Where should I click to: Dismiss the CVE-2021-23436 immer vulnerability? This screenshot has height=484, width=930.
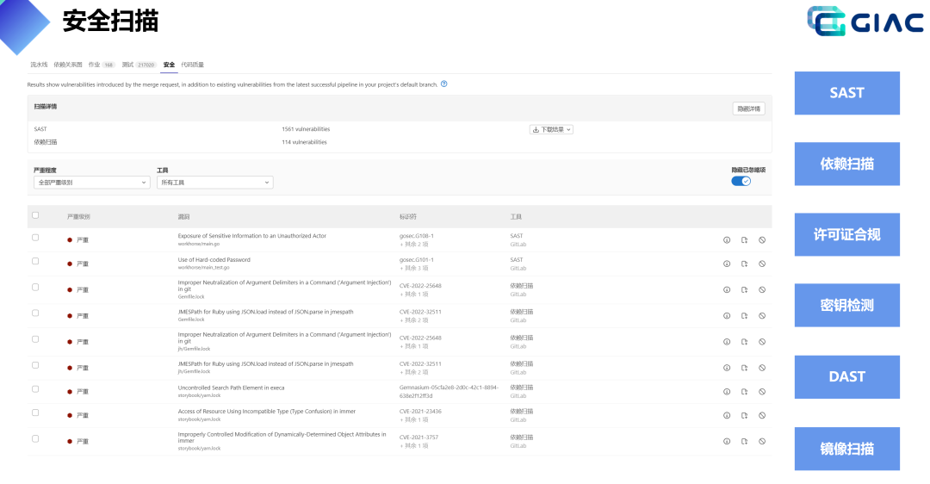[762, 416]
